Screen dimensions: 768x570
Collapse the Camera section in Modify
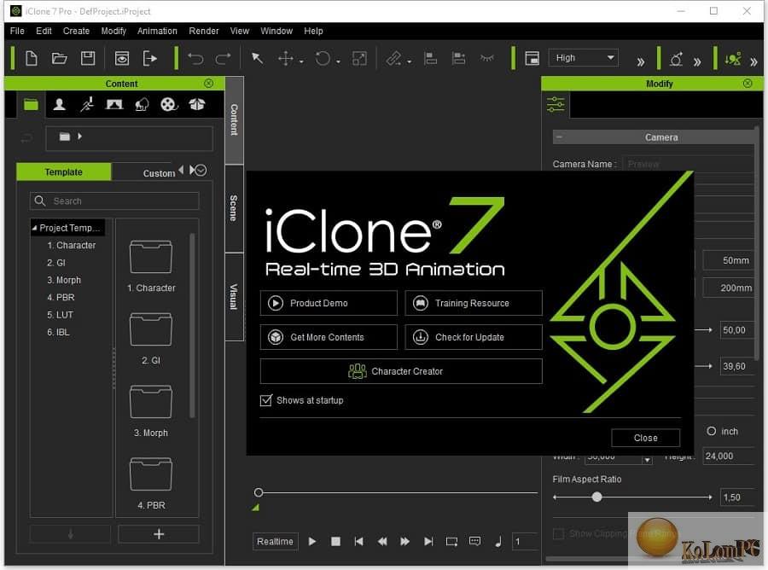coord(559,137)
